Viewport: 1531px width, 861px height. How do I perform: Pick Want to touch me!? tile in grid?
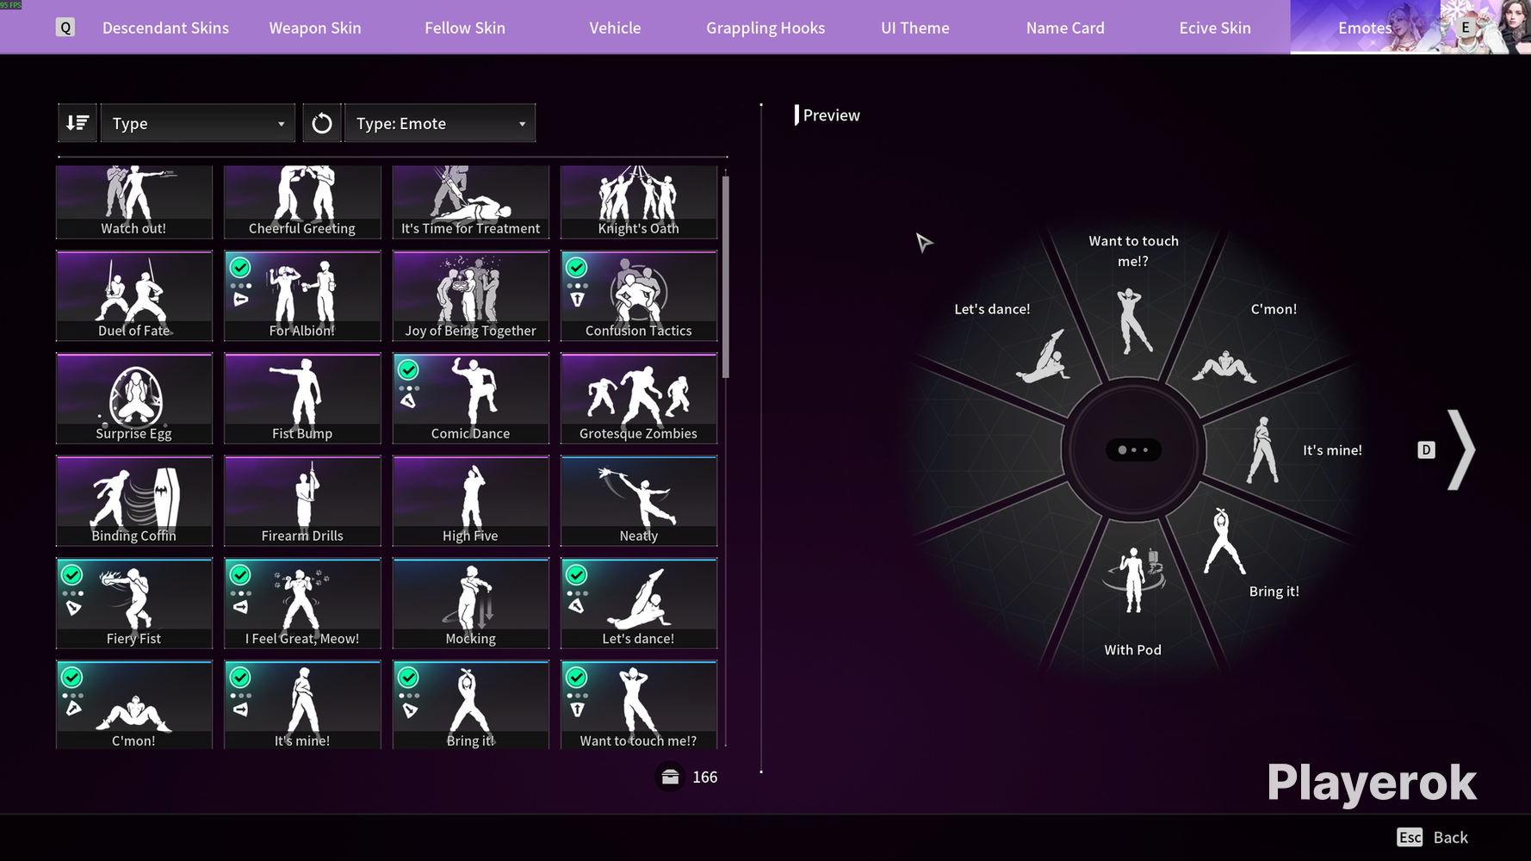[639, 704]
